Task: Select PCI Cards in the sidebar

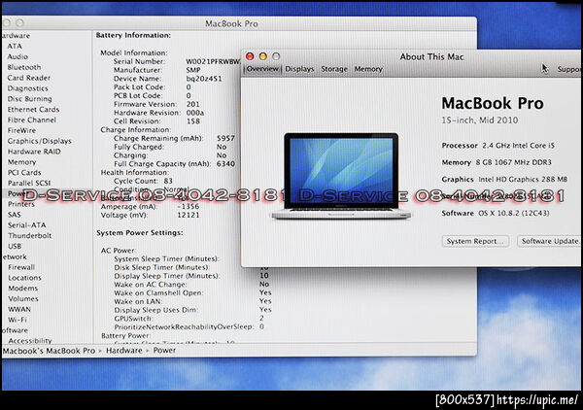Action: [24, 173]
